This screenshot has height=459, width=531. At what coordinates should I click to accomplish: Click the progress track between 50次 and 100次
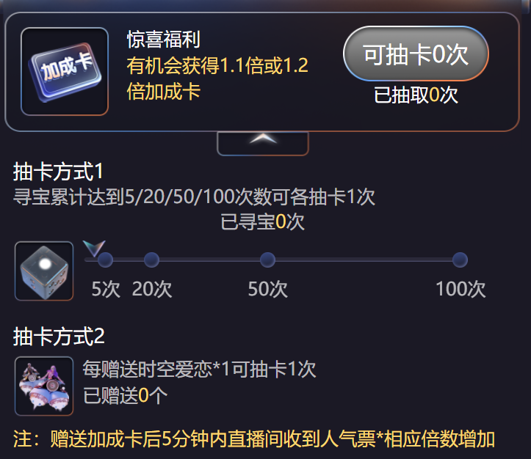click(364, 260)
